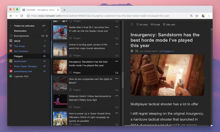Close the Inoreader tab
This screenshot has height=132, width=220.
click(x=58, y=10)
